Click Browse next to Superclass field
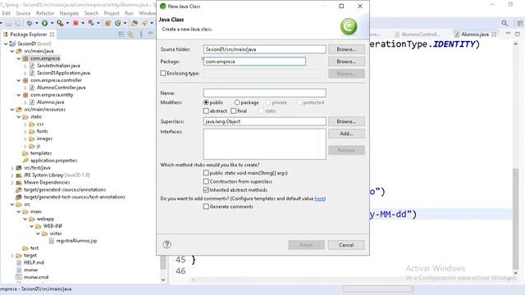The height and width of the screenshot is (295, 525). tap(346, 121)
